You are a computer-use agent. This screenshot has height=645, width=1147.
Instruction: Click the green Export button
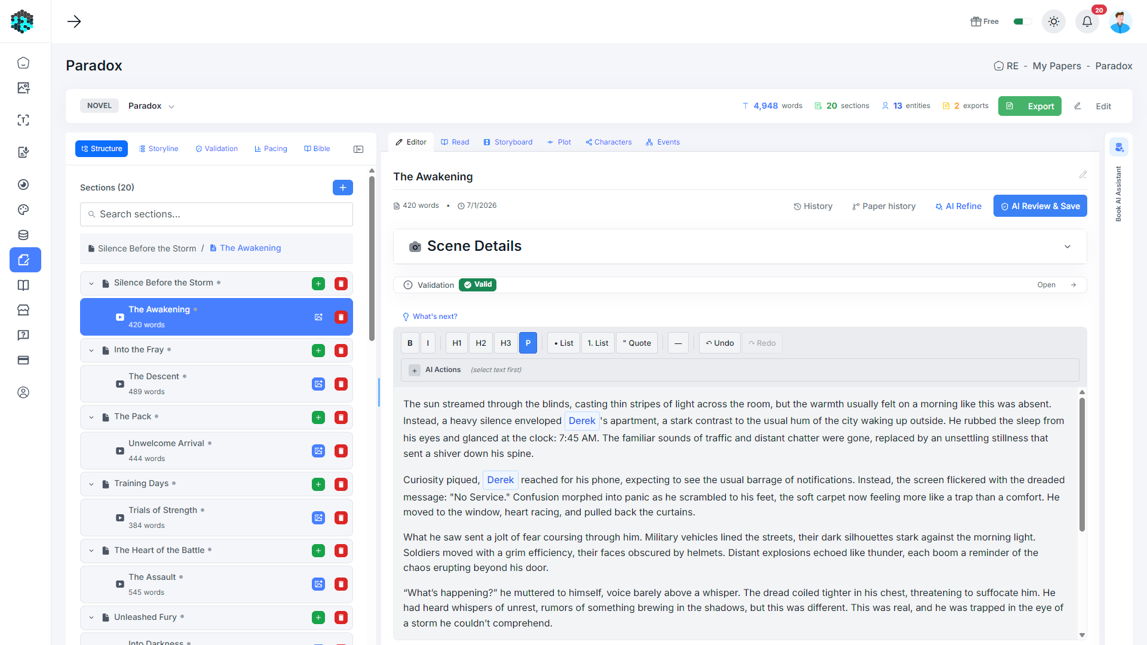click(1030, 106)
